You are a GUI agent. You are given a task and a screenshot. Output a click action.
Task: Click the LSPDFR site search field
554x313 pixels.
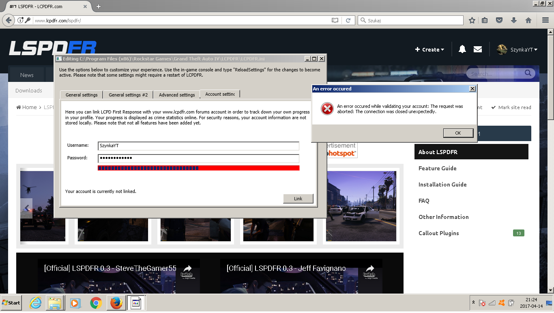(x=495, y=73)
